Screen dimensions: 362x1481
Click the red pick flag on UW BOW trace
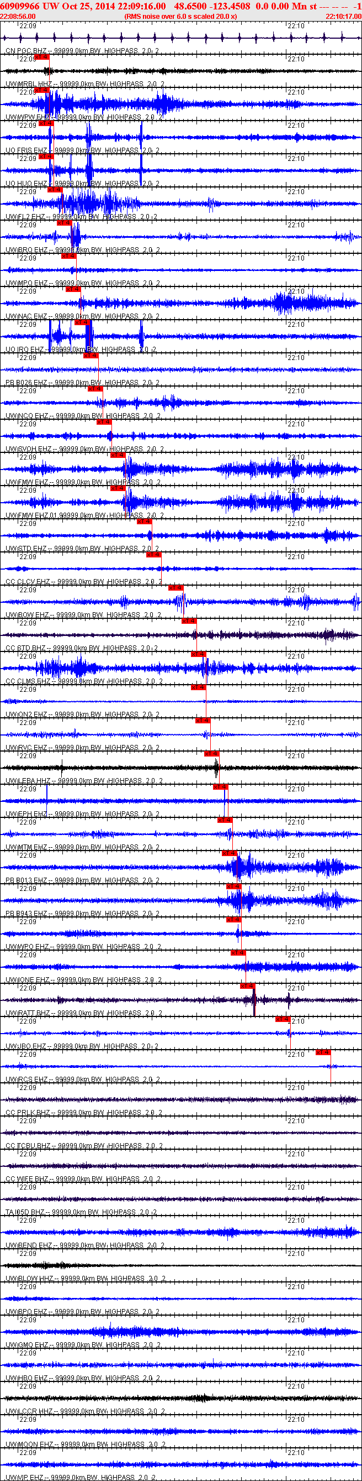(x=175, y=587)
